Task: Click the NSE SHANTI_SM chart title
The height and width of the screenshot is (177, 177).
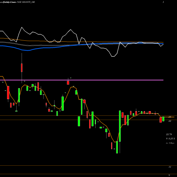Action: [26, 2]
